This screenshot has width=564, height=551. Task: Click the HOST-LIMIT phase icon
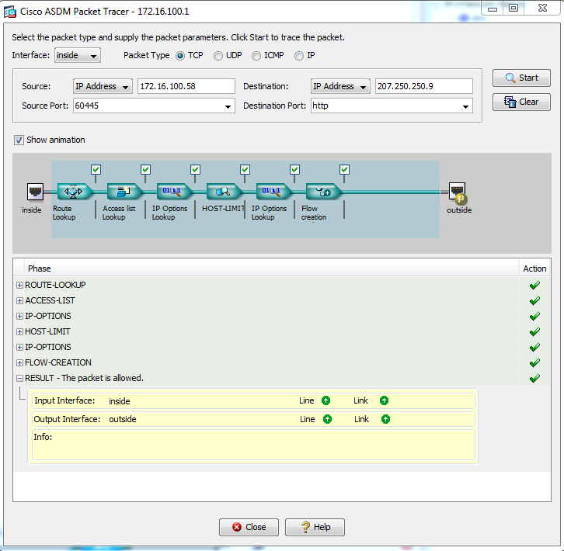[224, 191]
